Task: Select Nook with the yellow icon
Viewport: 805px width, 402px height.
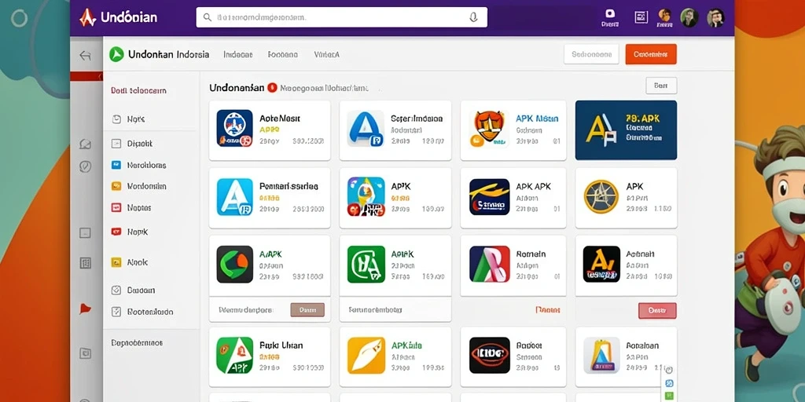Action: (x=130, y=262)
